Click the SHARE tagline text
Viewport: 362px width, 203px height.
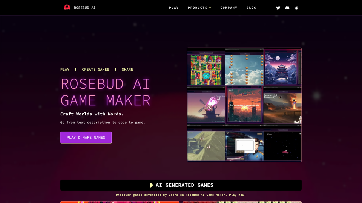tap(127, 70)
